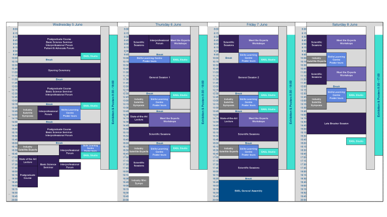Select Wednesday's Industry Satellite Symposia block

point(27,113)
